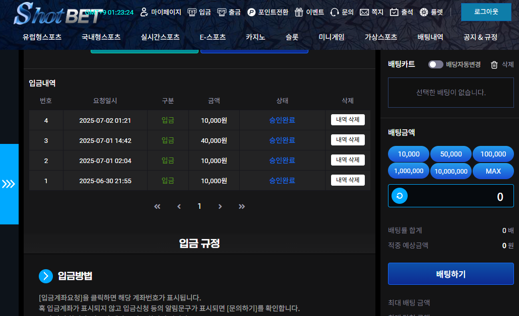Go to next page in deposit history
The image size is (519, 316).
tap(220, 206)
